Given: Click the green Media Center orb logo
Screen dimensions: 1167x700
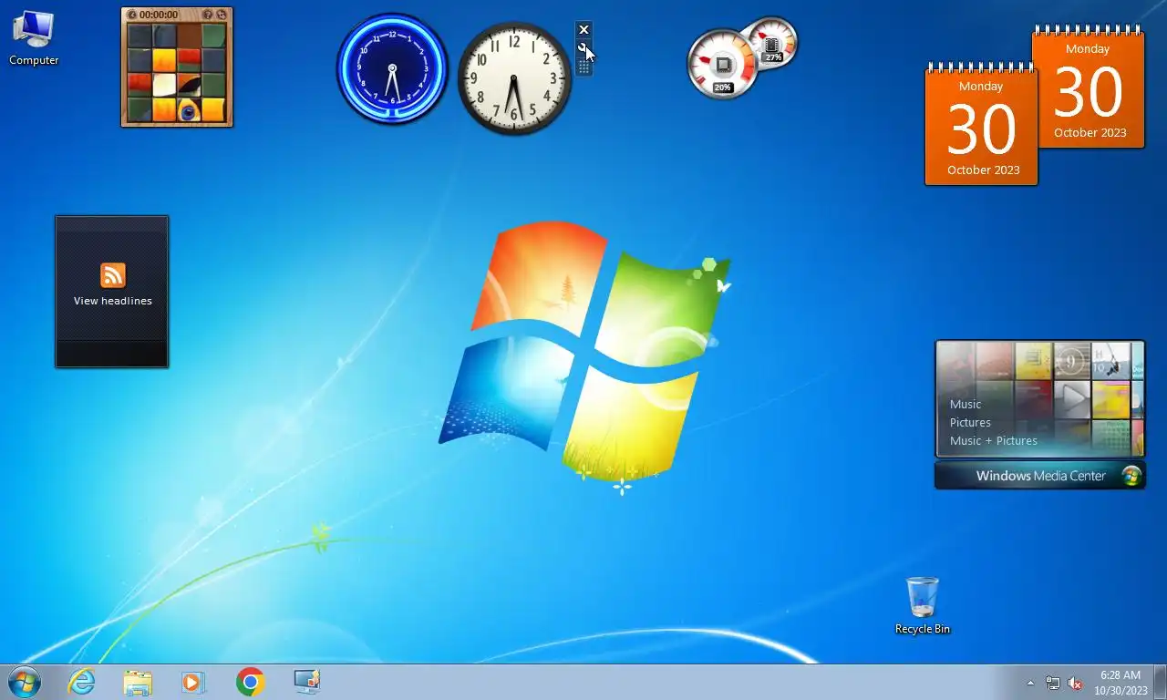Looking at the screenshot, I should [1131, 476].
